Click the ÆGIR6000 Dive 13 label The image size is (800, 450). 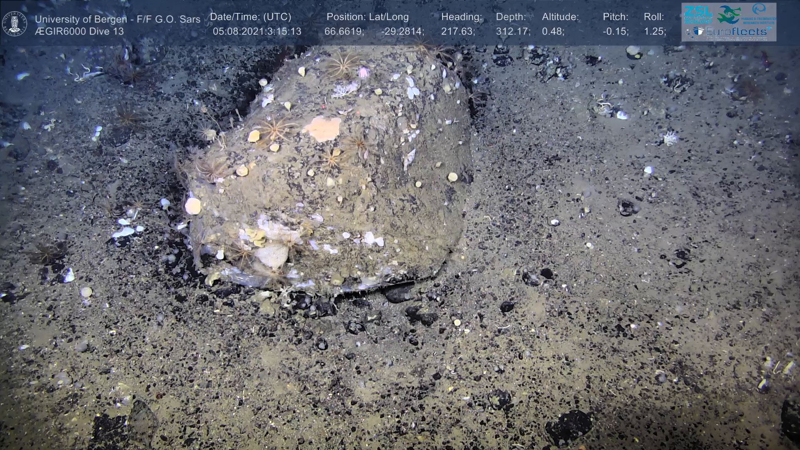click(x=79, y=31)
